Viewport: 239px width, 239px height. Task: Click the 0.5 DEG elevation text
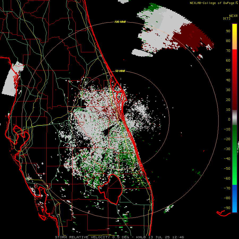click(x=121, y=237)
